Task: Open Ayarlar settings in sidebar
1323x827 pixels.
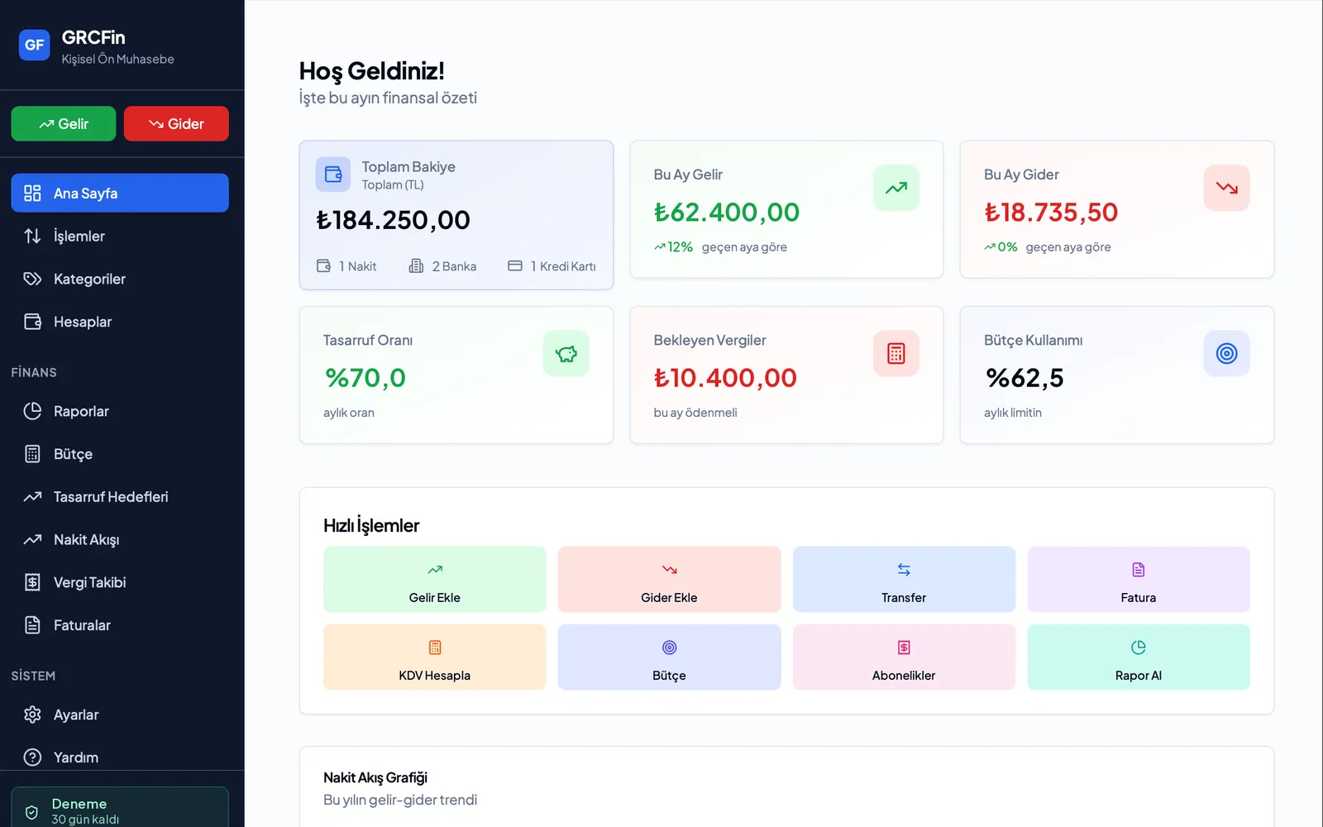Action: 120,715
